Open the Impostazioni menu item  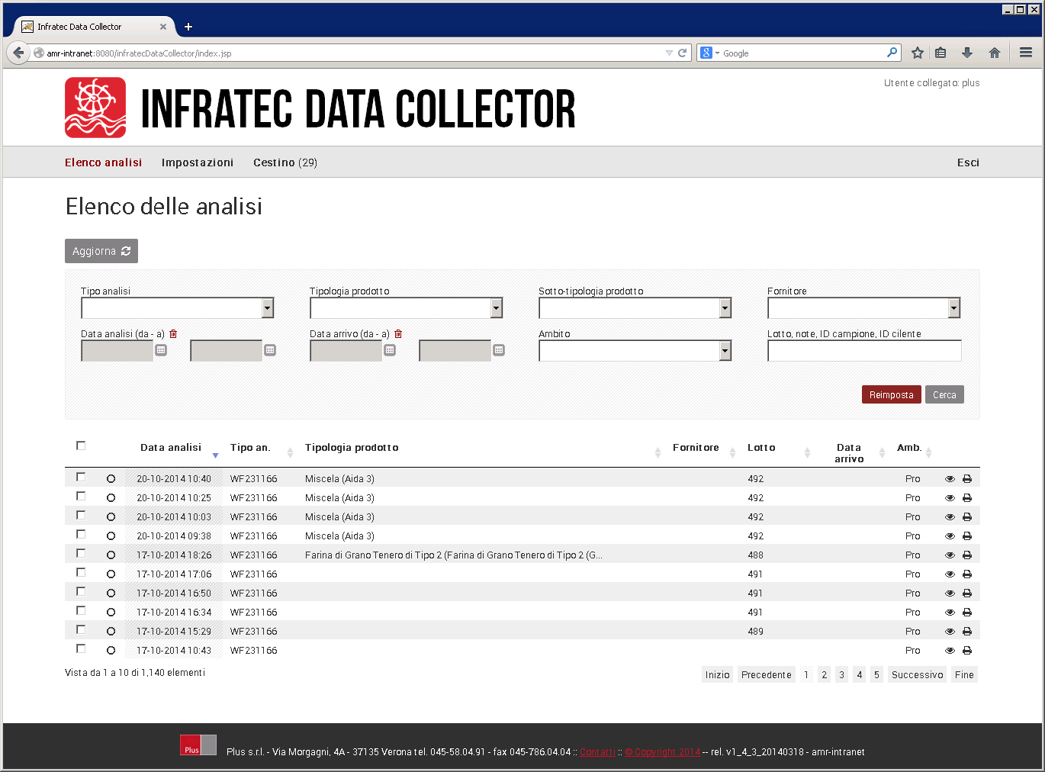tap(198, 162)
